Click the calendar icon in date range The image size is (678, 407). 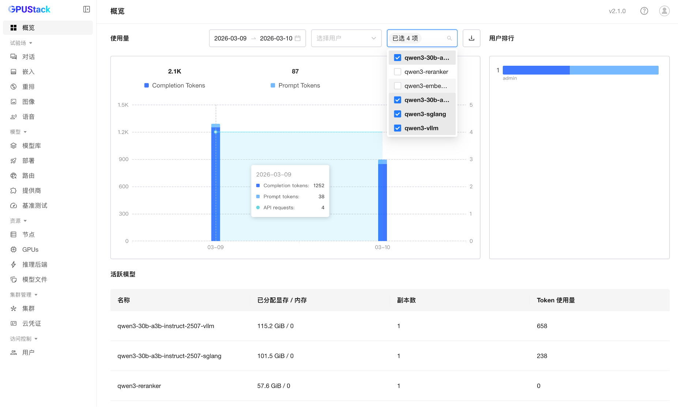coord(298,38)
